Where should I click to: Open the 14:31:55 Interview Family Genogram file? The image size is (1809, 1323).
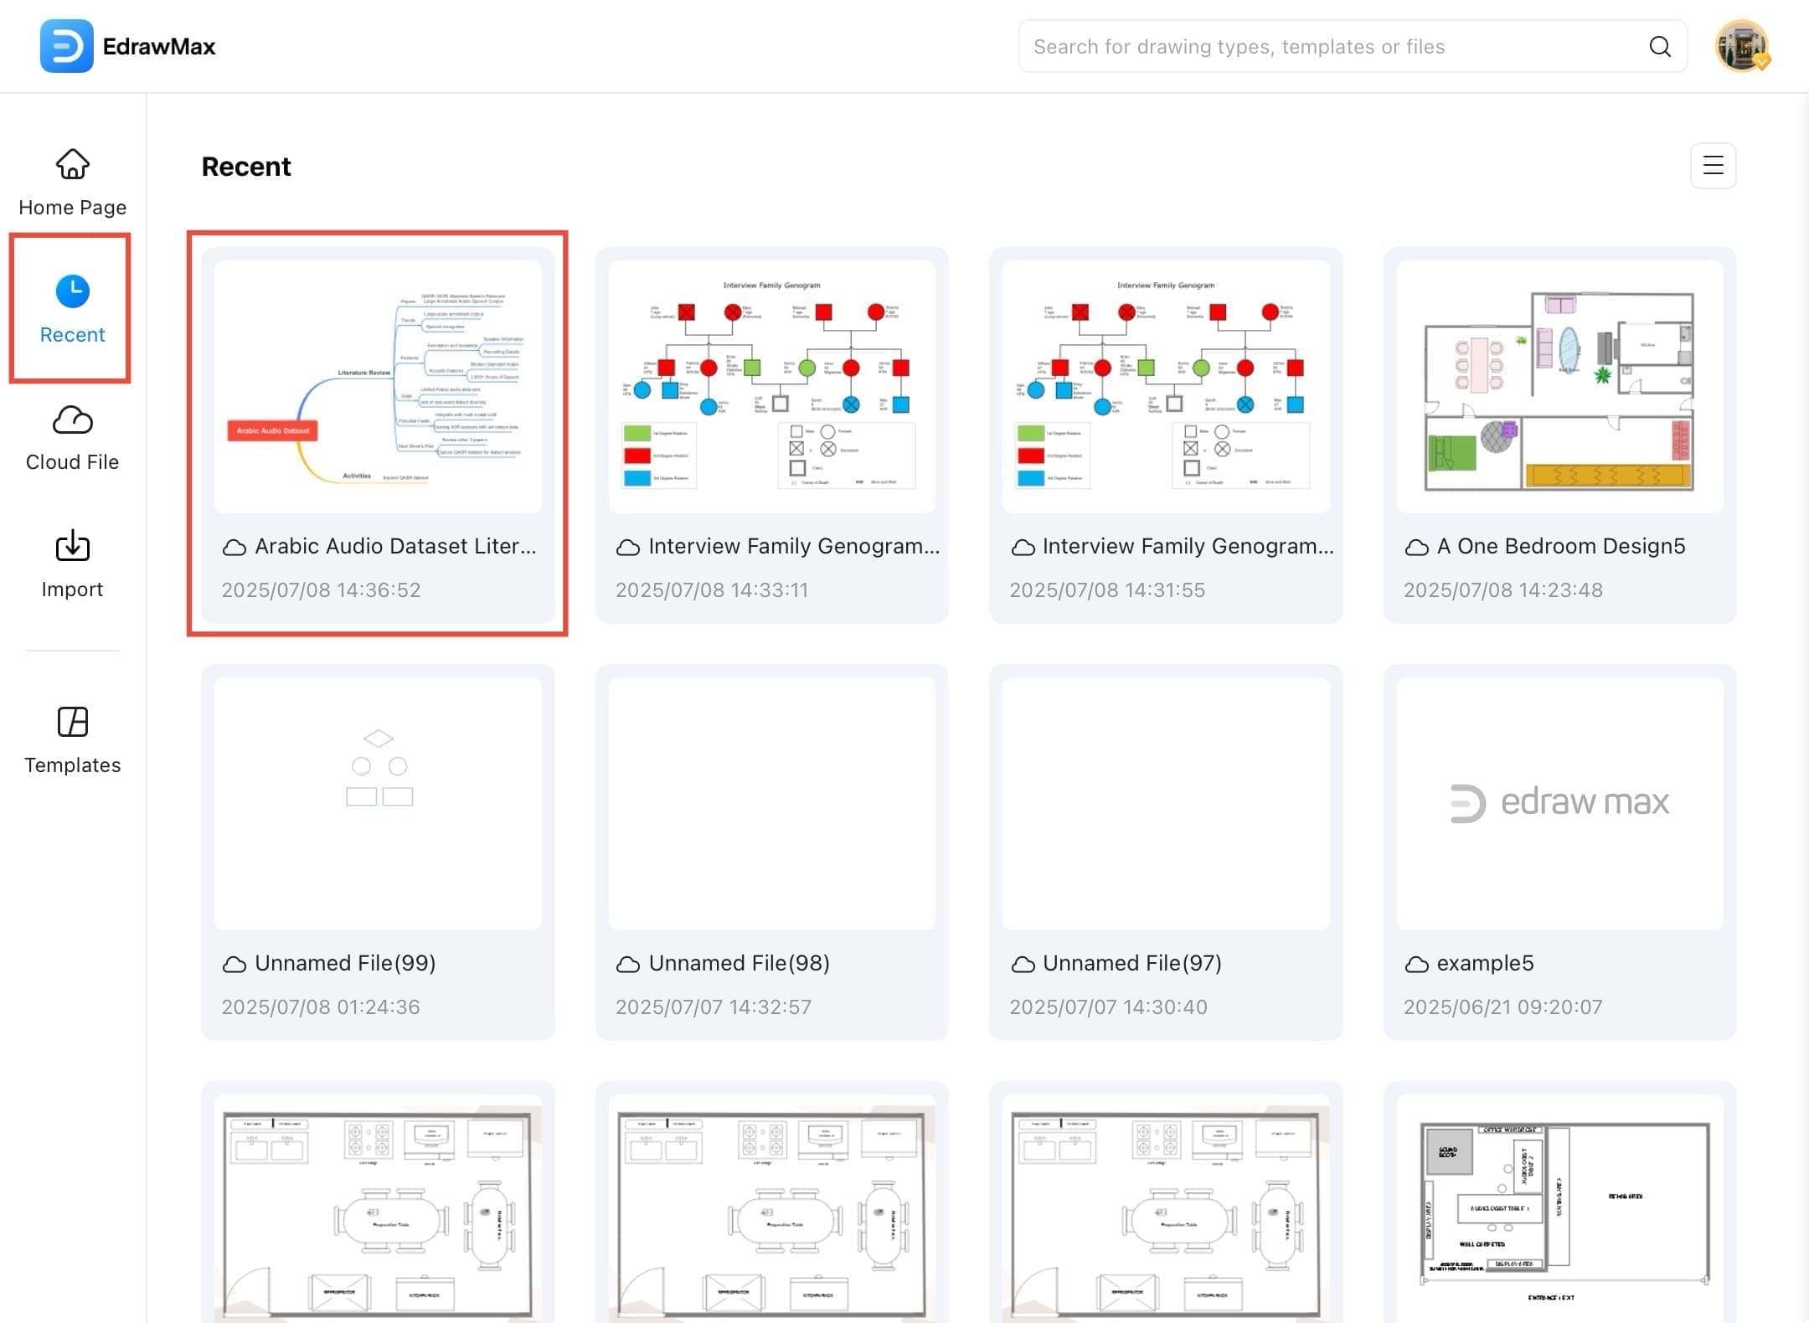pos(1165,386)
